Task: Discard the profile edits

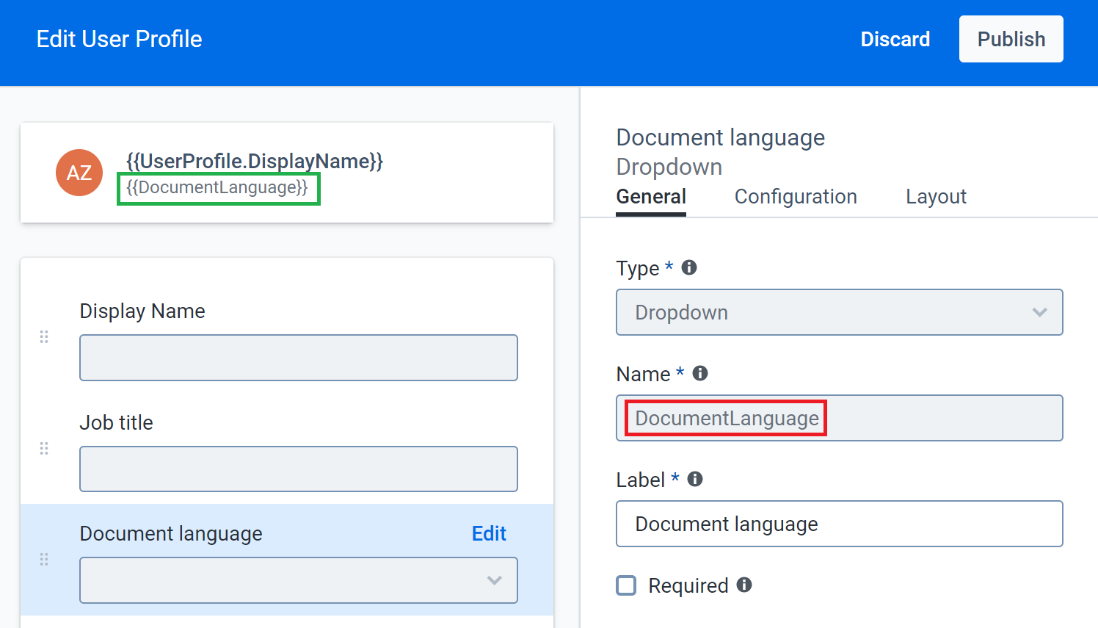Action: tap(895, 39)
